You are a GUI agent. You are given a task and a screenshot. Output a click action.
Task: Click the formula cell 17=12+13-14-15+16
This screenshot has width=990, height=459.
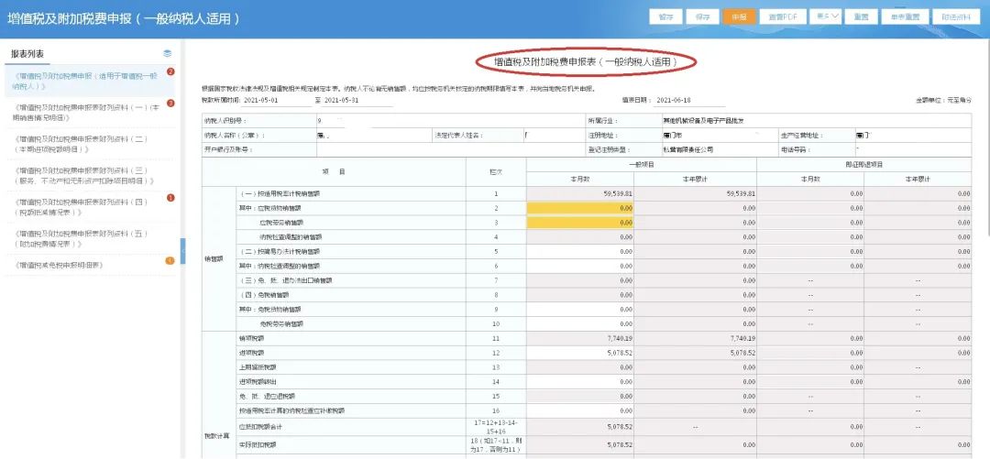tap(496, 426)
